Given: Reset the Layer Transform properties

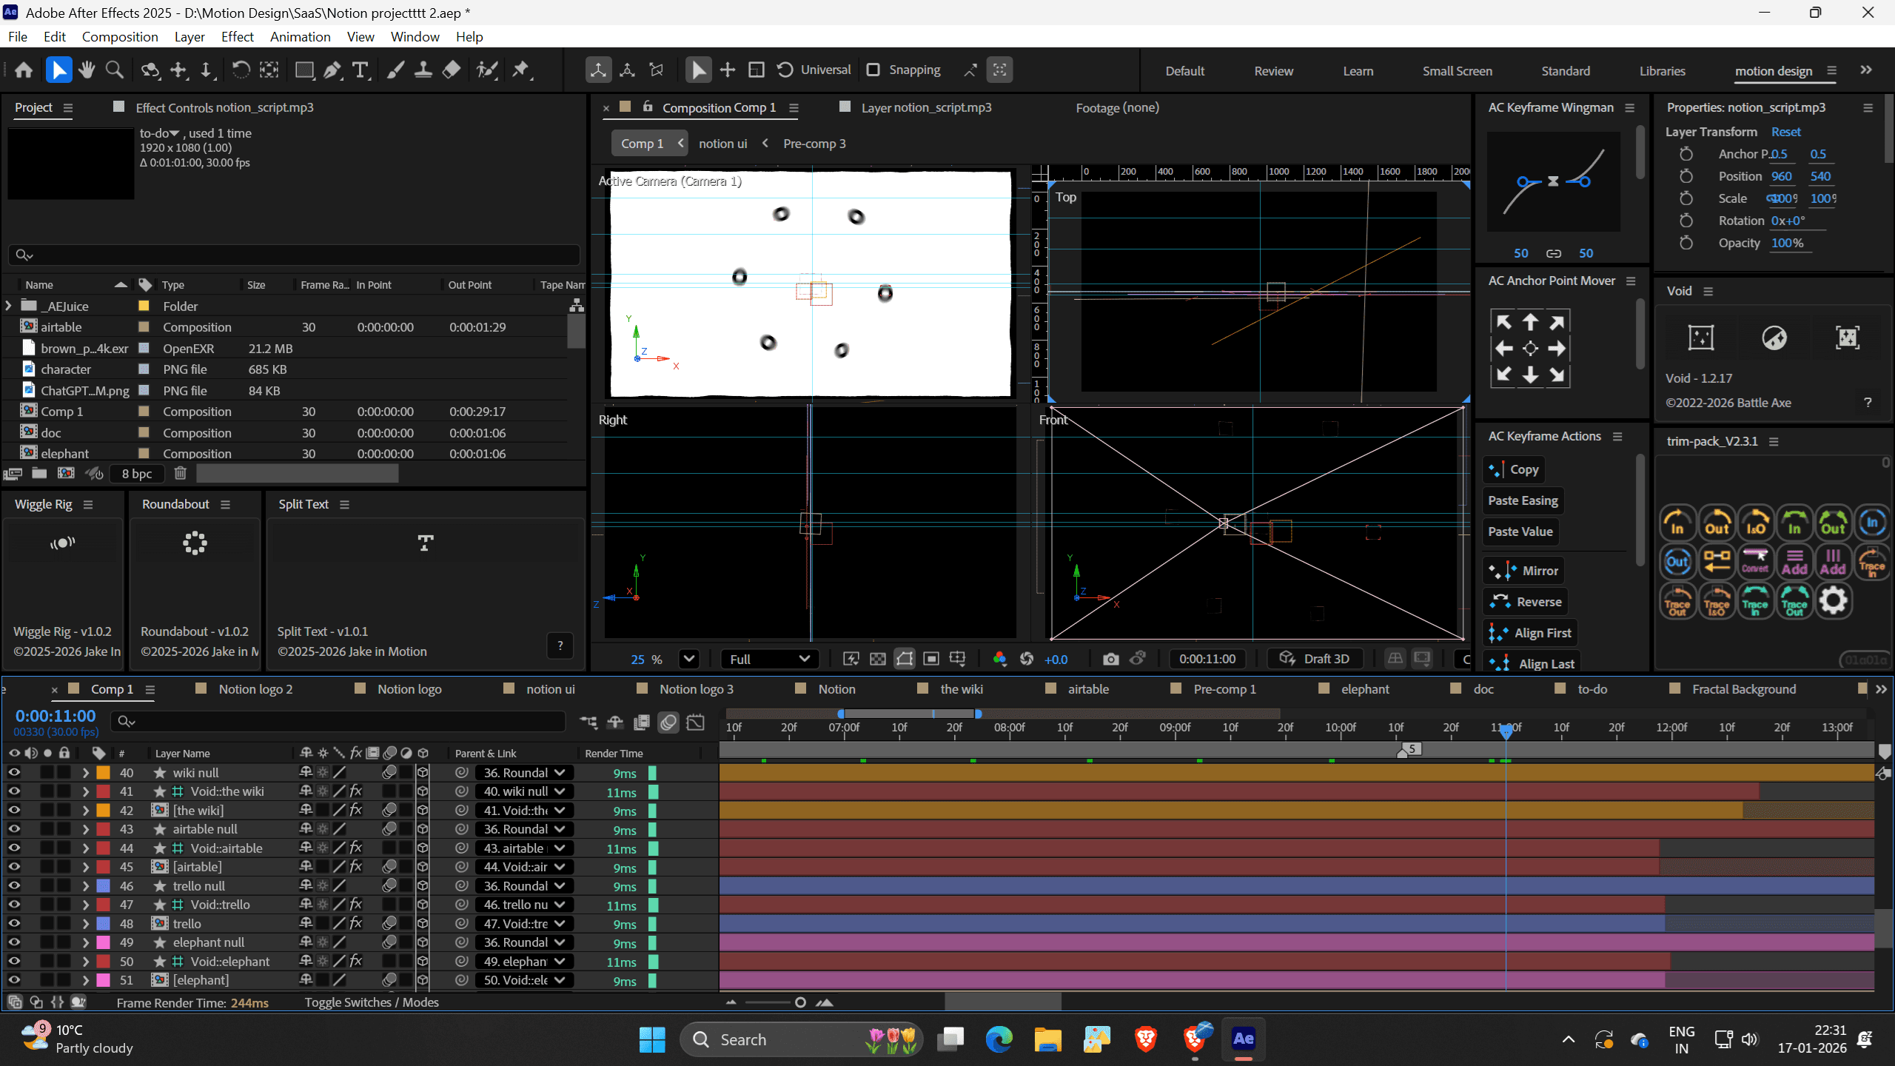Looking at the screenshot, I should [x=1785, y=132].
